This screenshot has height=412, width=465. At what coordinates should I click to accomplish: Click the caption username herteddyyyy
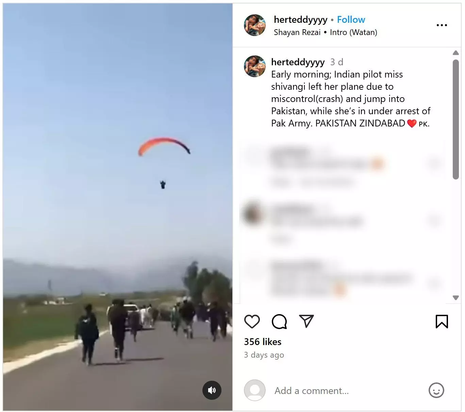[298, 62]
